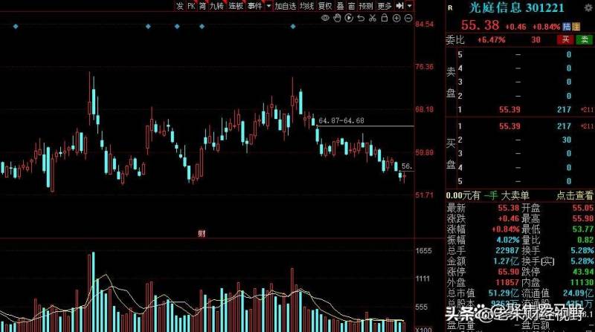The height and width of the screenshot is (332, 595).
Task: Open the dropdown arrow after 事件
Action: 268,6
